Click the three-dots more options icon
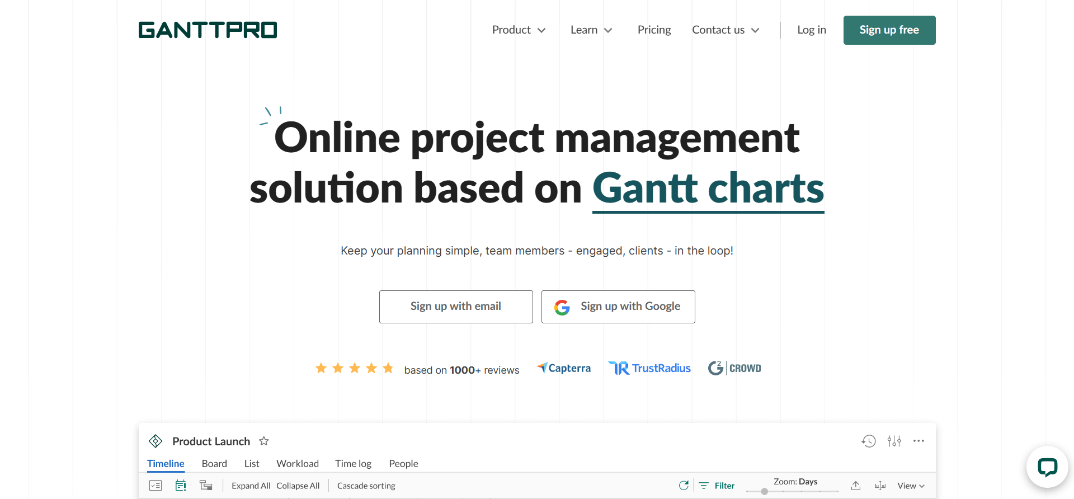Image resolution: width=1074 pixels, height=499 pixels. 918,441
